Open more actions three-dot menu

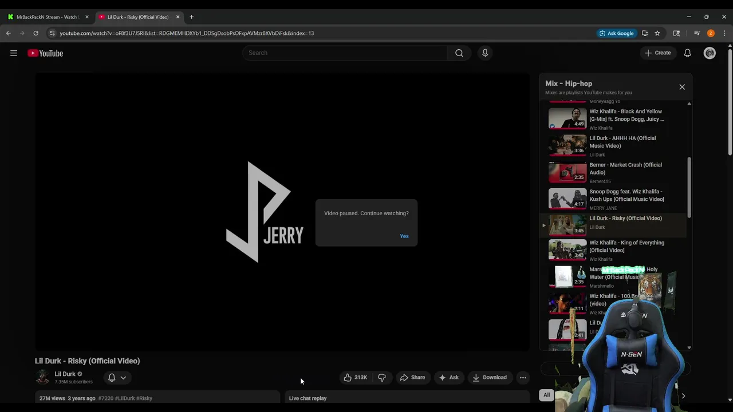(523, 378)
